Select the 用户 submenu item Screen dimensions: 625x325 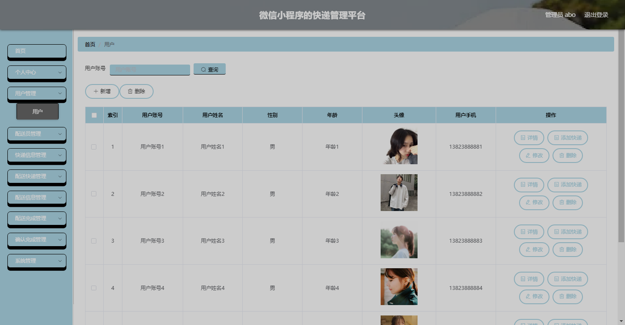37,112
